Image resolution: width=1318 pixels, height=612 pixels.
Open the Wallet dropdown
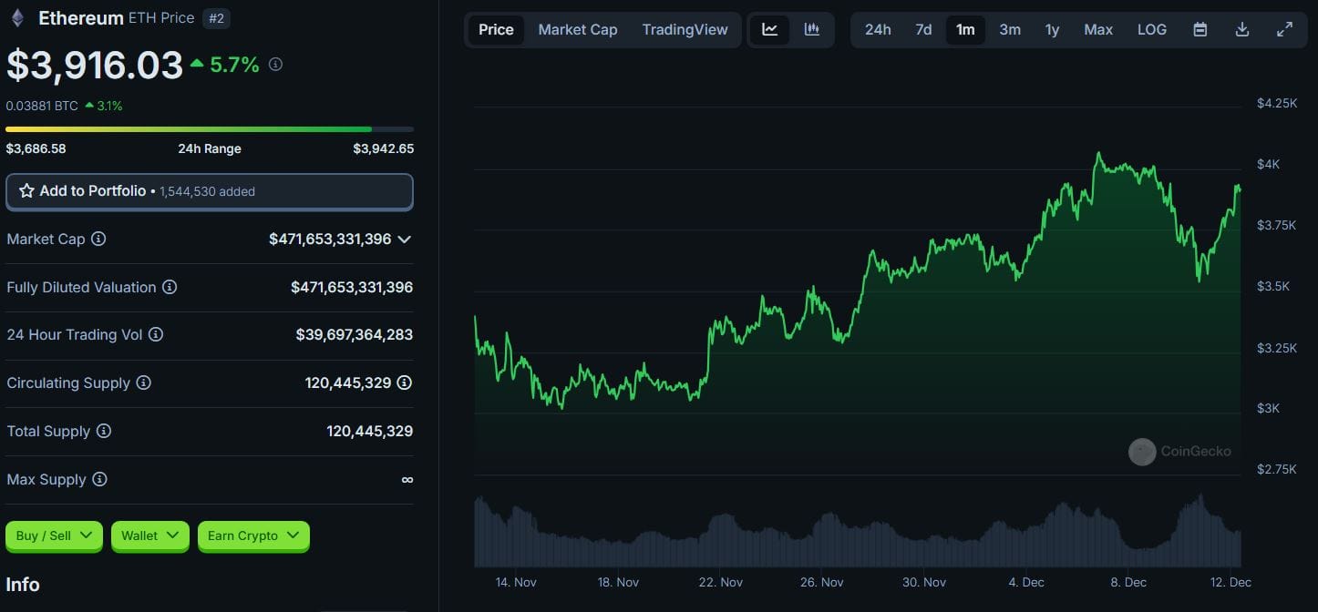[149, 535]
